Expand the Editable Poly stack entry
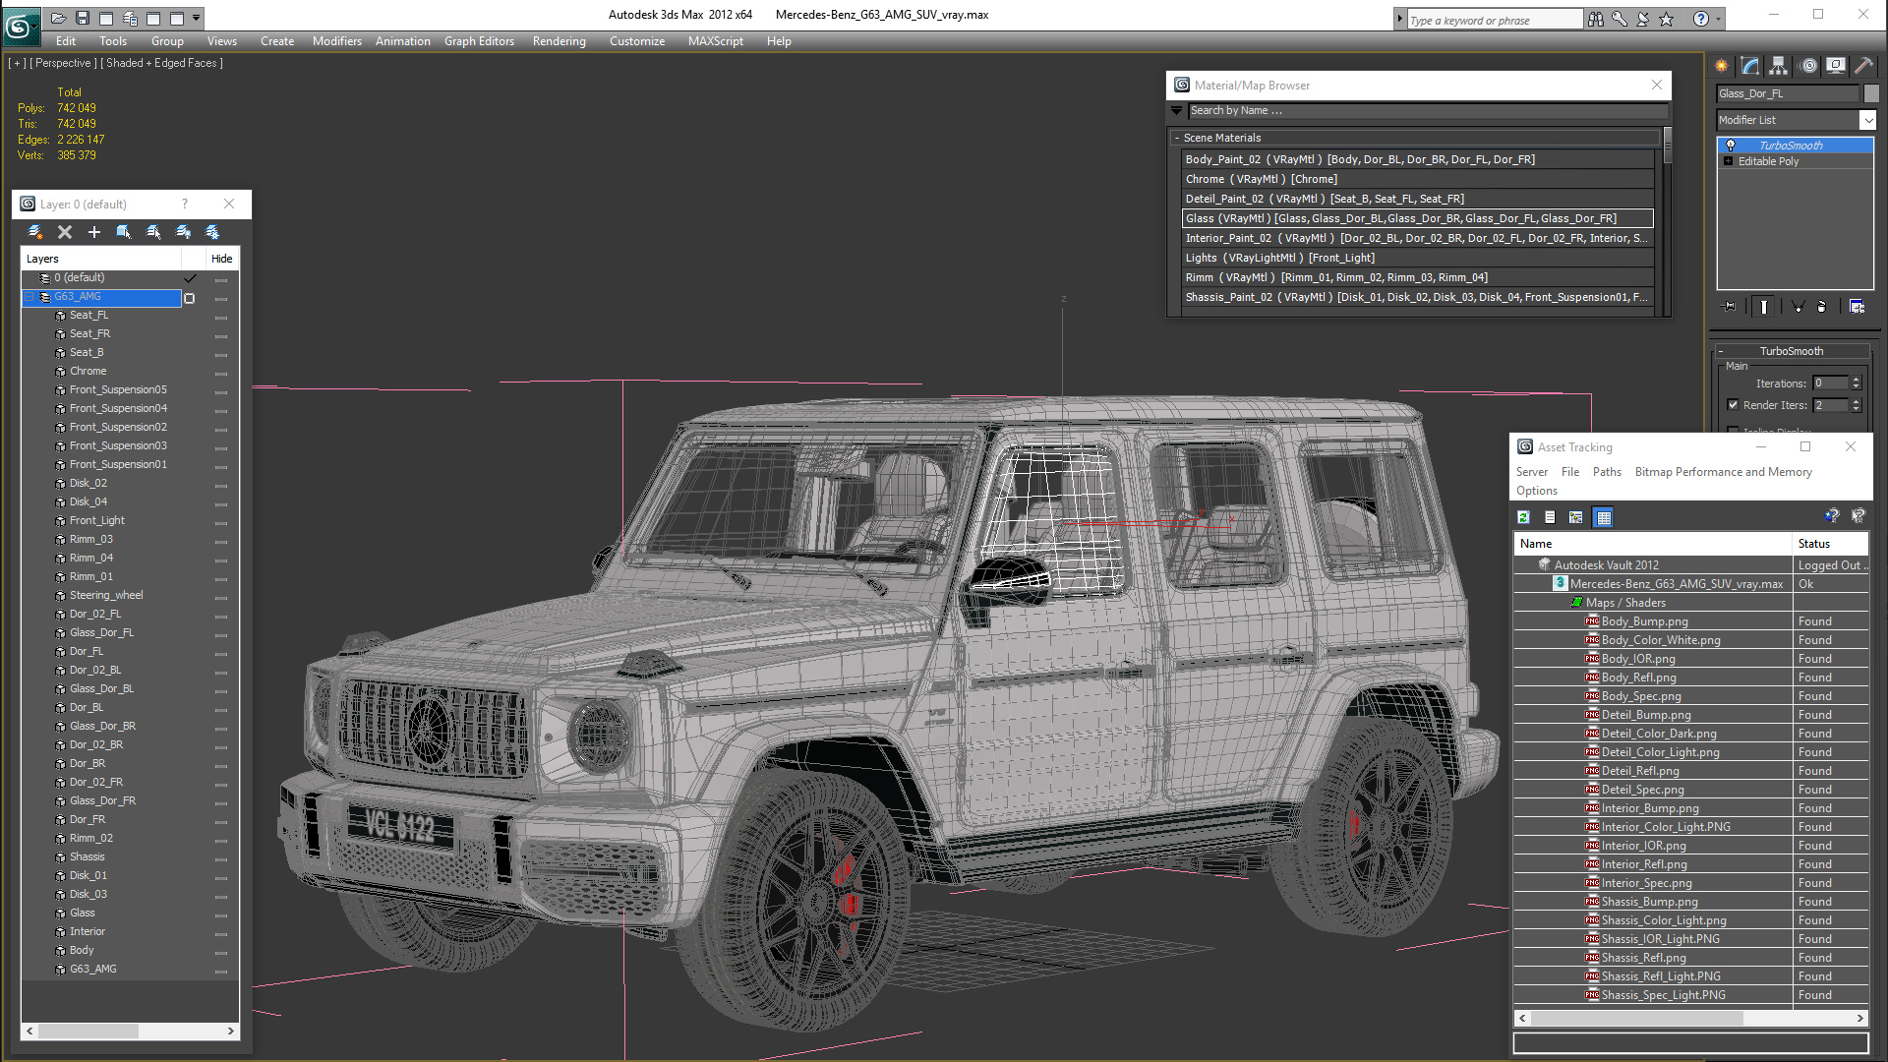 (1728, 161)
